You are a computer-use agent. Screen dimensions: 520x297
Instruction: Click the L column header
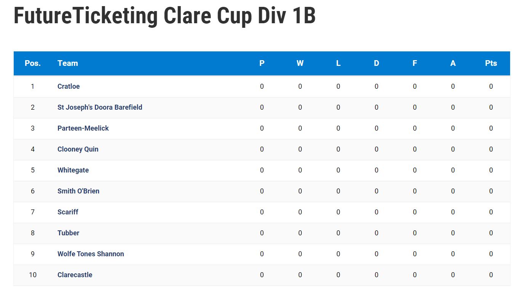pyautogui.click(x=338, y=63)
